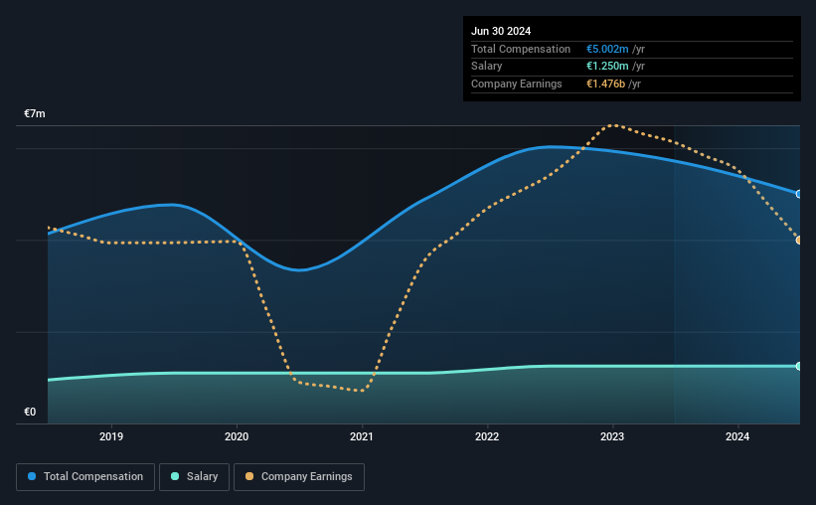Click the 2020 x-axis label
This screenshot has width=816, height=505.
tap(237, 436)
